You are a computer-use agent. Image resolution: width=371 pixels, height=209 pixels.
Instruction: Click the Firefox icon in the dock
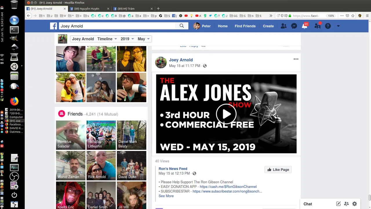point(14,101)
